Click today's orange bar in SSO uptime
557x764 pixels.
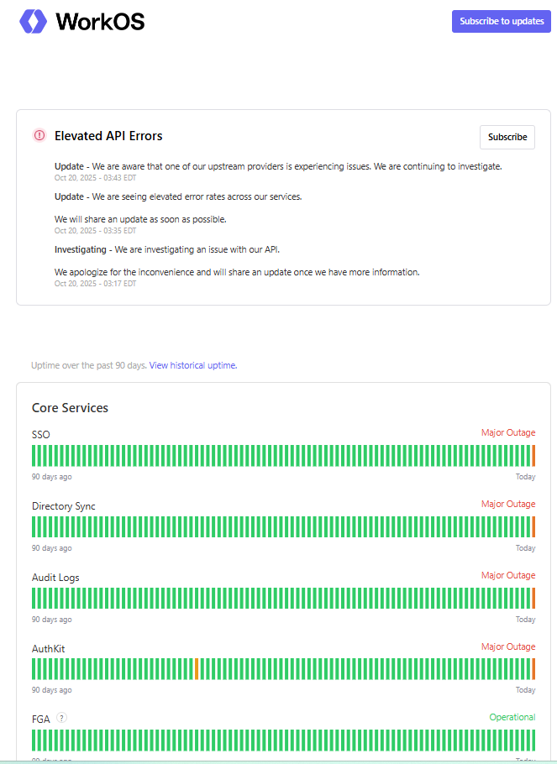(533, 456)
